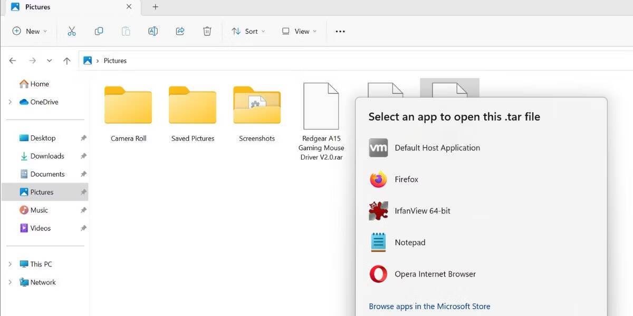Screen dimensions: 633x316
Task: Click the Copy icon in the toolbar
Action: click(99, 31)
